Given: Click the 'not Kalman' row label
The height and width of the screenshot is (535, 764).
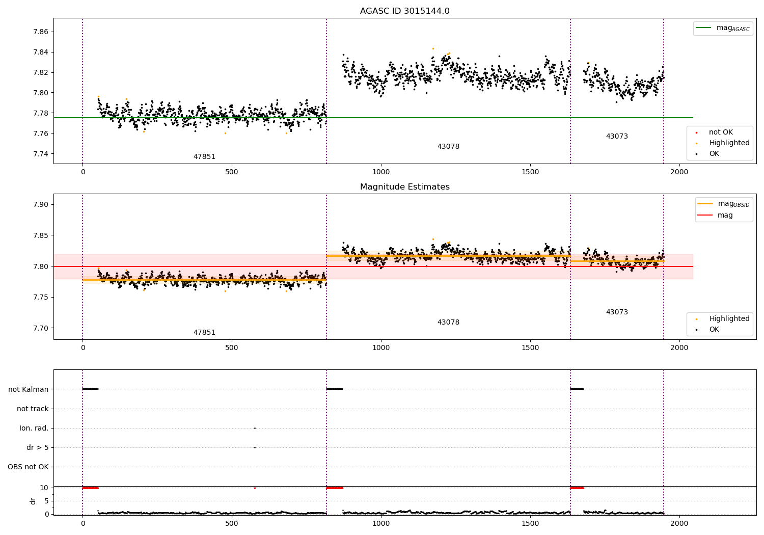Looking at the screenshot, I should tap(29, 390).
